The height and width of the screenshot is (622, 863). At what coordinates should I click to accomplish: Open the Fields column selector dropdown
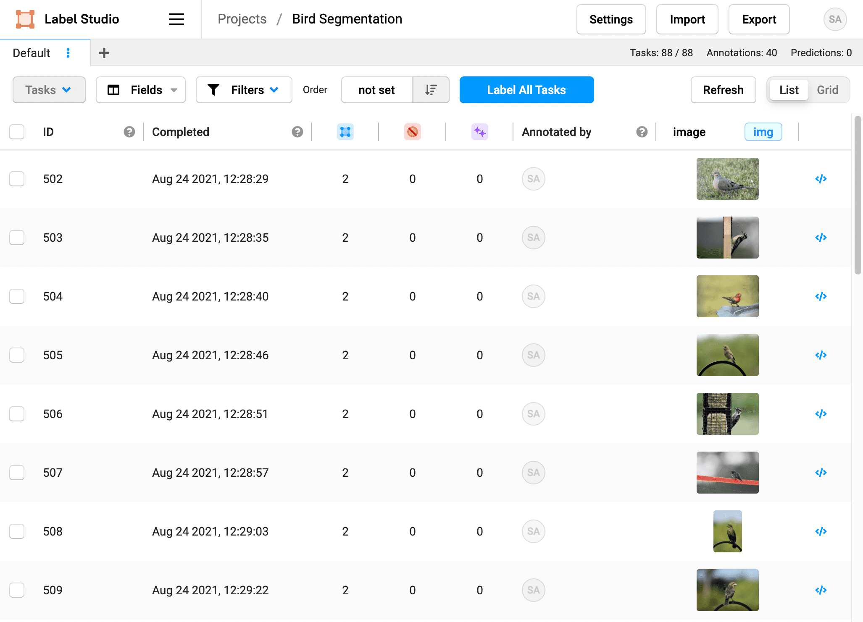coord(143,89)
